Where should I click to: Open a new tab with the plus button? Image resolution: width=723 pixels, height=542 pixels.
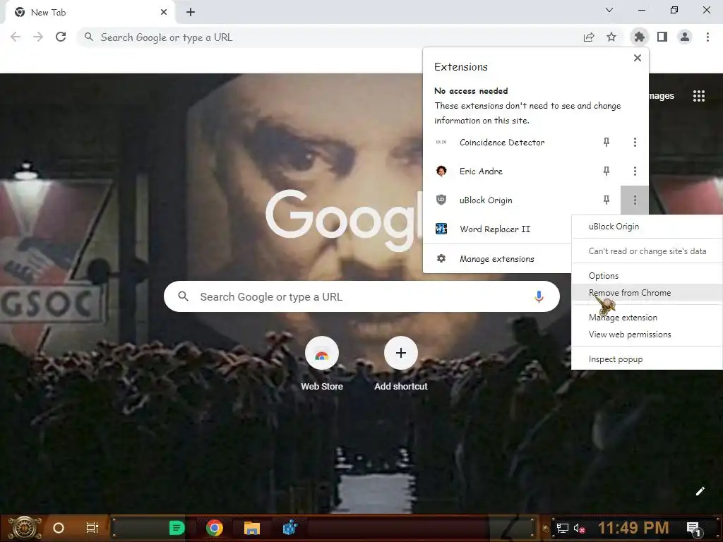click(x=191, y=13)
